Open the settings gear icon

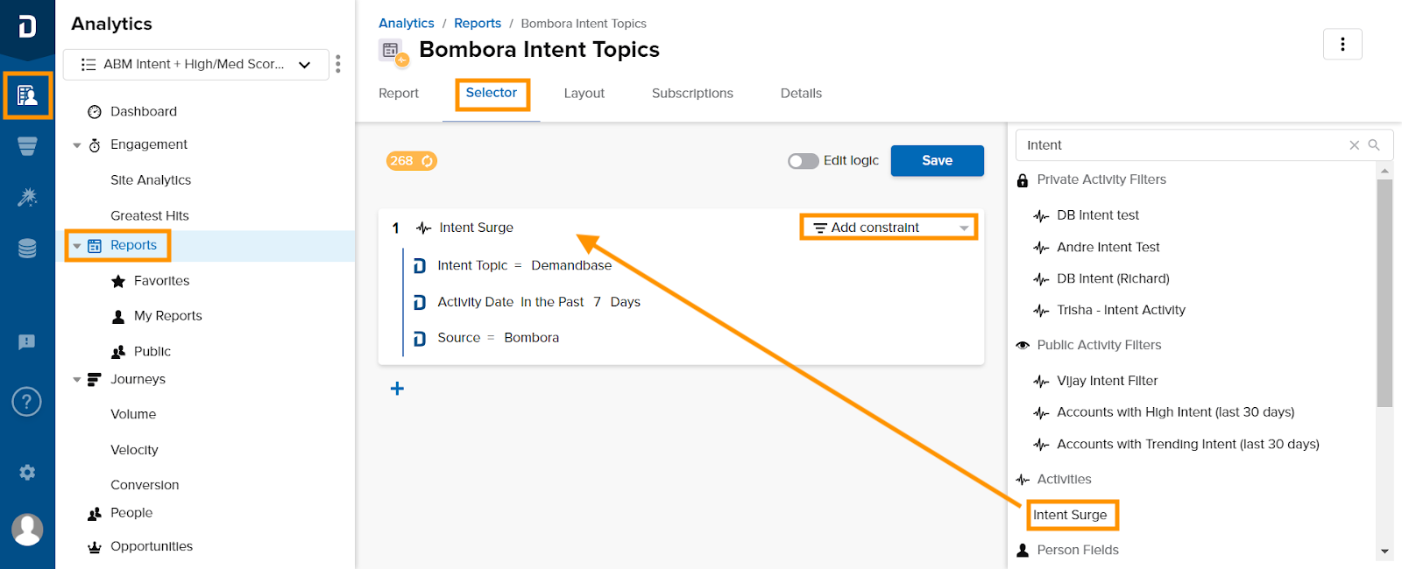(x=27, y=472)
